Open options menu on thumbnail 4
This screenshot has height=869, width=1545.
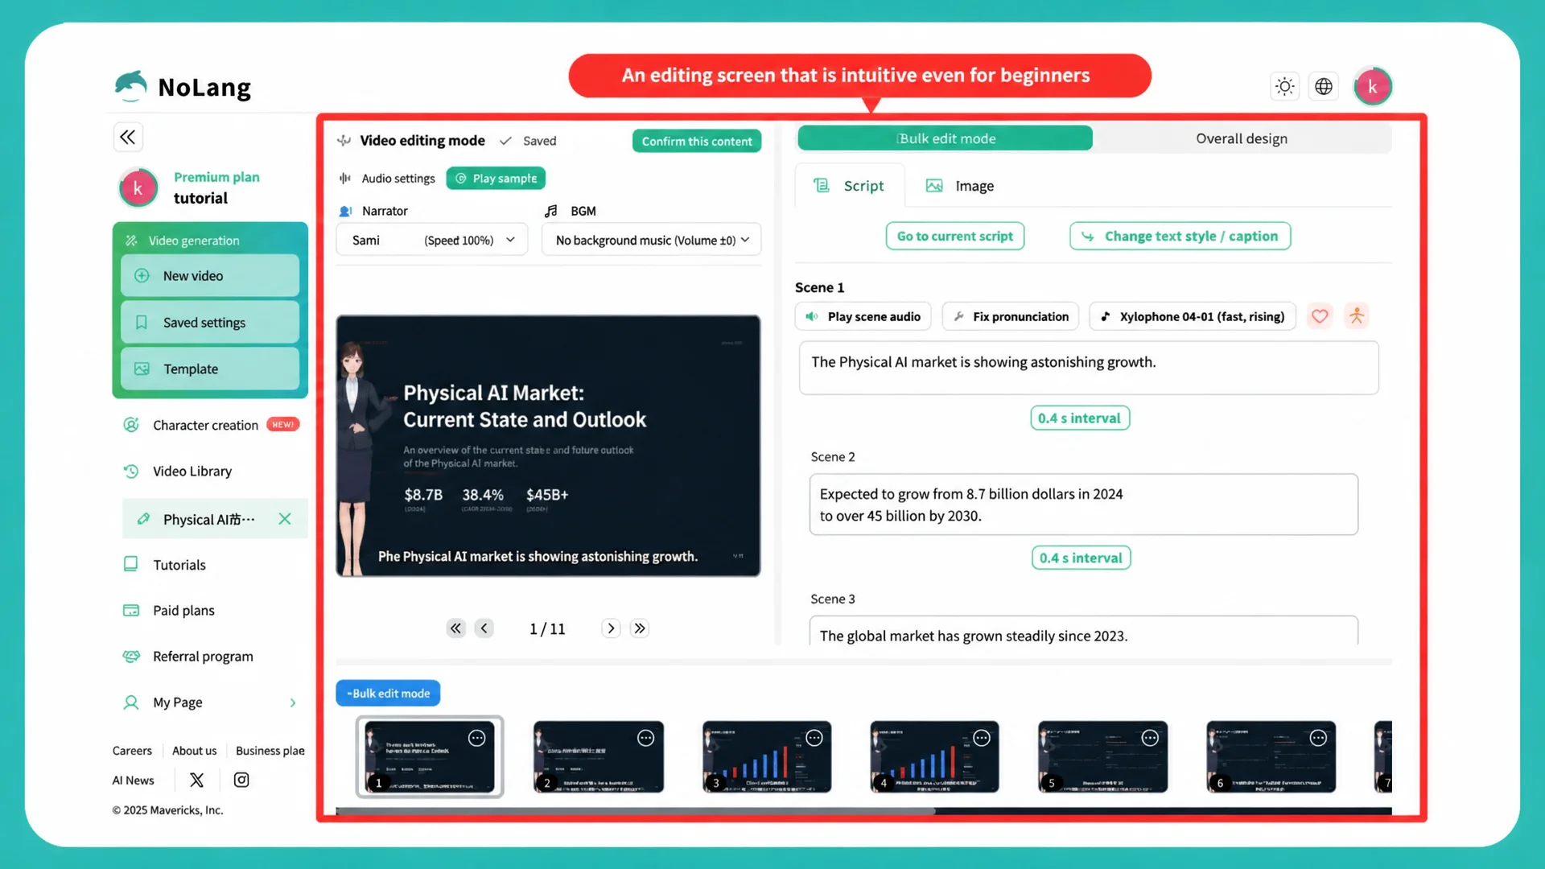(x=982, y=738)
